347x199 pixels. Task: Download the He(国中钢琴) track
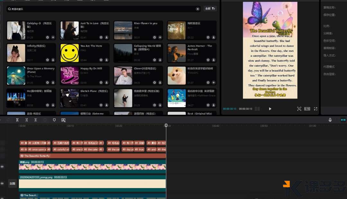(53, 105)
